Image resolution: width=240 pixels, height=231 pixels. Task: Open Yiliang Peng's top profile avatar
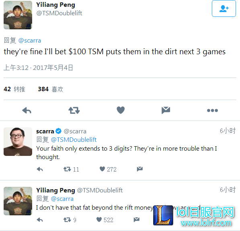click(x=18, y=15)
